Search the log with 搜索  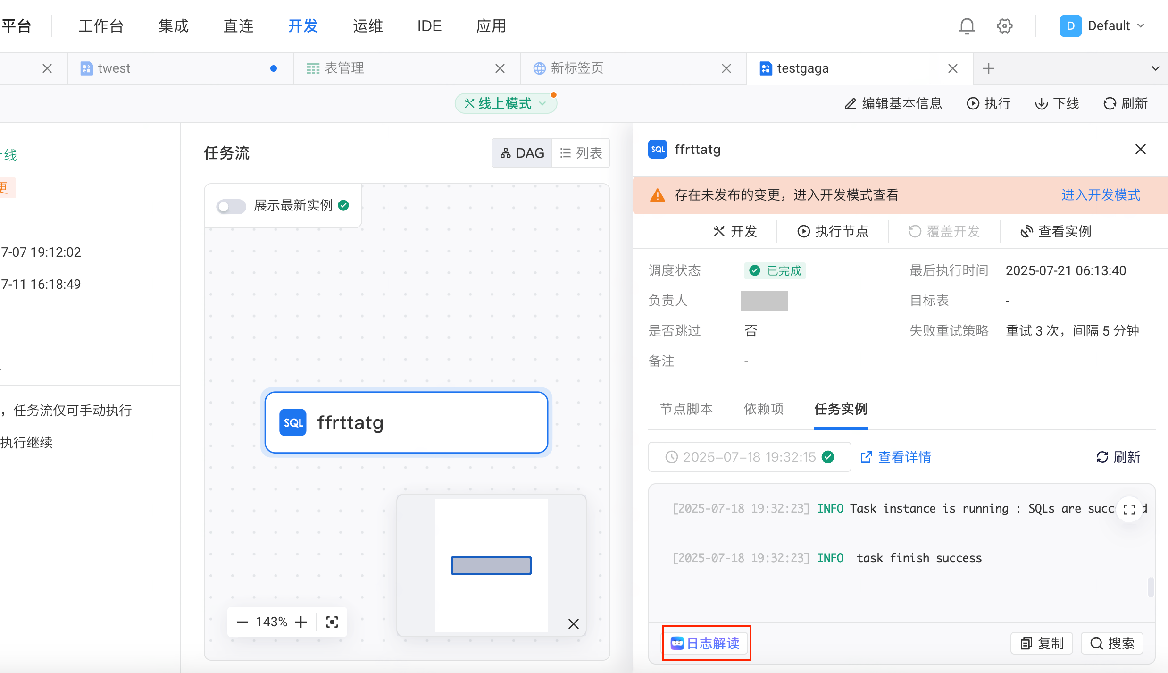(x=1112, y=643)
